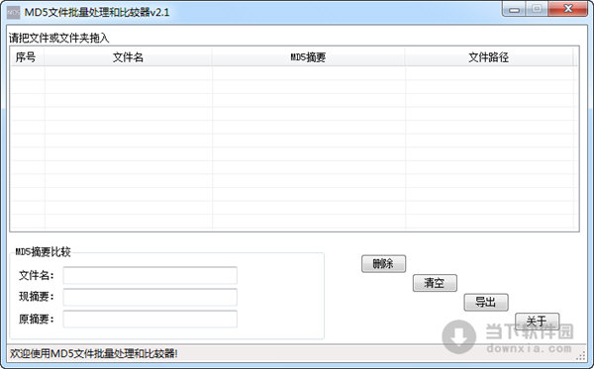Click the 导出 (export) button
The height and width of the screenshot is (369, 594).
coord(486,303)
